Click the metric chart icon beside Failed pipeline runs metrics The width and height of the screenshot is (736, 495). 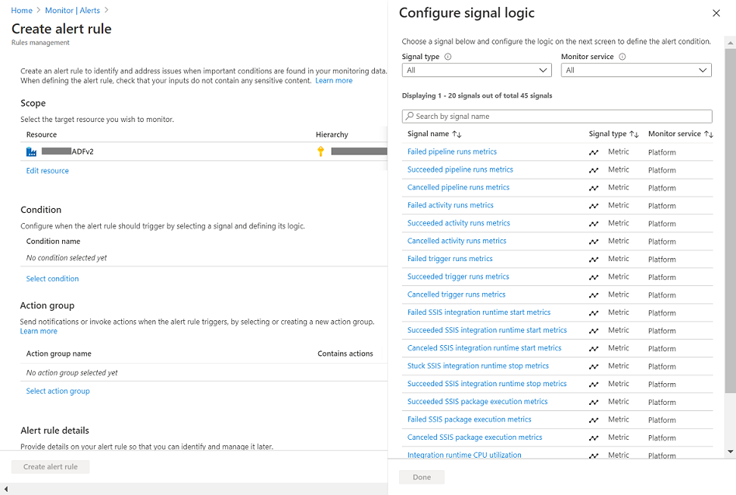click(594, 152)
